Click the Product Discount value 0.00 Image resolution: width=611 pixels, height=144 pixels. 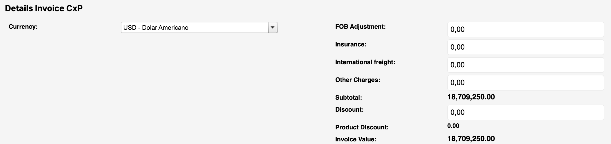tap(453, 126)
